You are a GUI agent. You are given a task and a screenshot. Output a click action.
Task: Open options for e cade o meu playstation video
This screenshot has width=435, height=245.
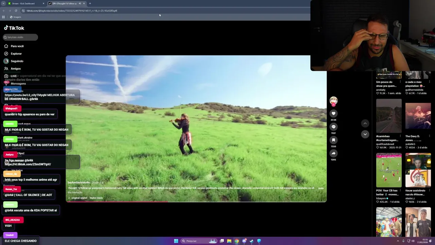click(430, 82)
